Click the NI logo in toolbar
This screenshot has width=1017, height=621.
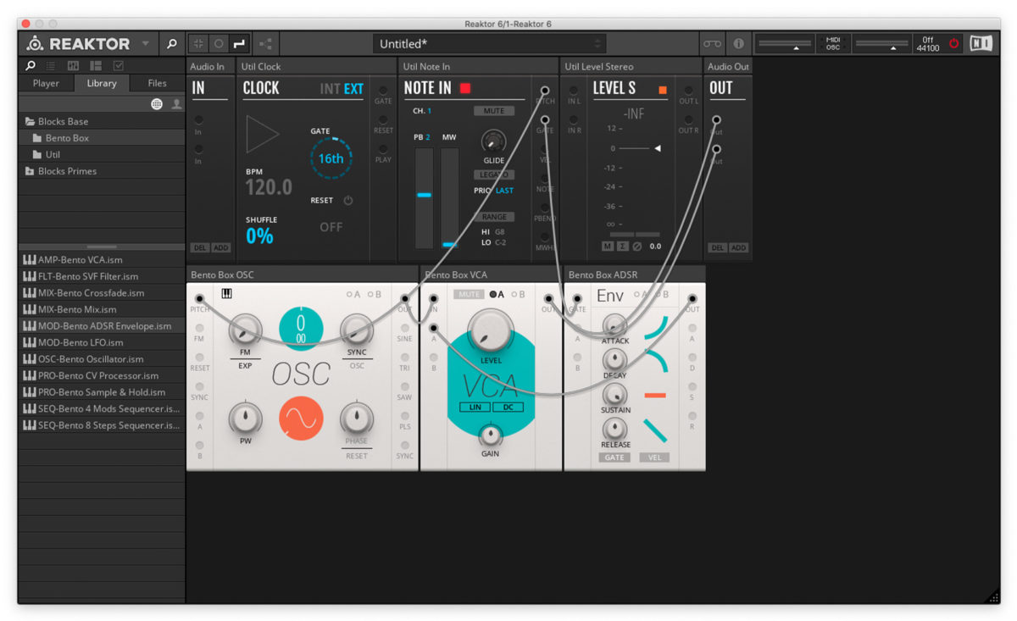pos(981,43)
